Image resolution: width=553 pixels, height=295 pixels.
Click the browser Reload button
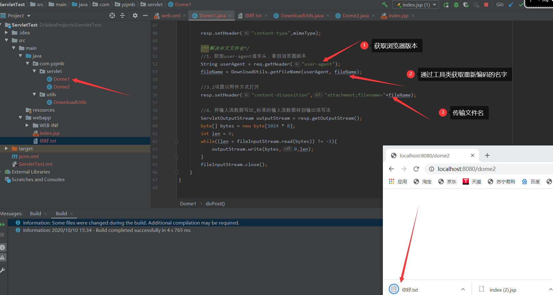tap(416, 169)
